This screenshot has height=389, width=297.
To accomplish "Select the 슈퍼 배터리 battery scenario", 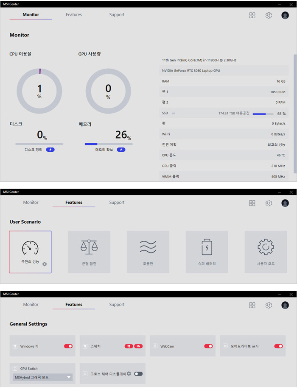I will 207,252.
